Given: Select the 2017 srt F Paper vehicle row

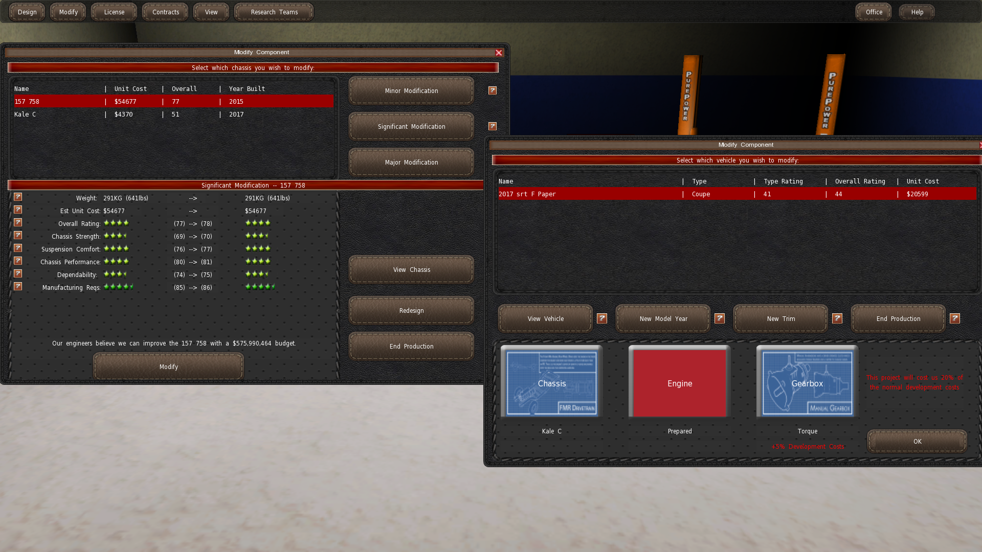Looking at the screenshot, I should 736,194.
